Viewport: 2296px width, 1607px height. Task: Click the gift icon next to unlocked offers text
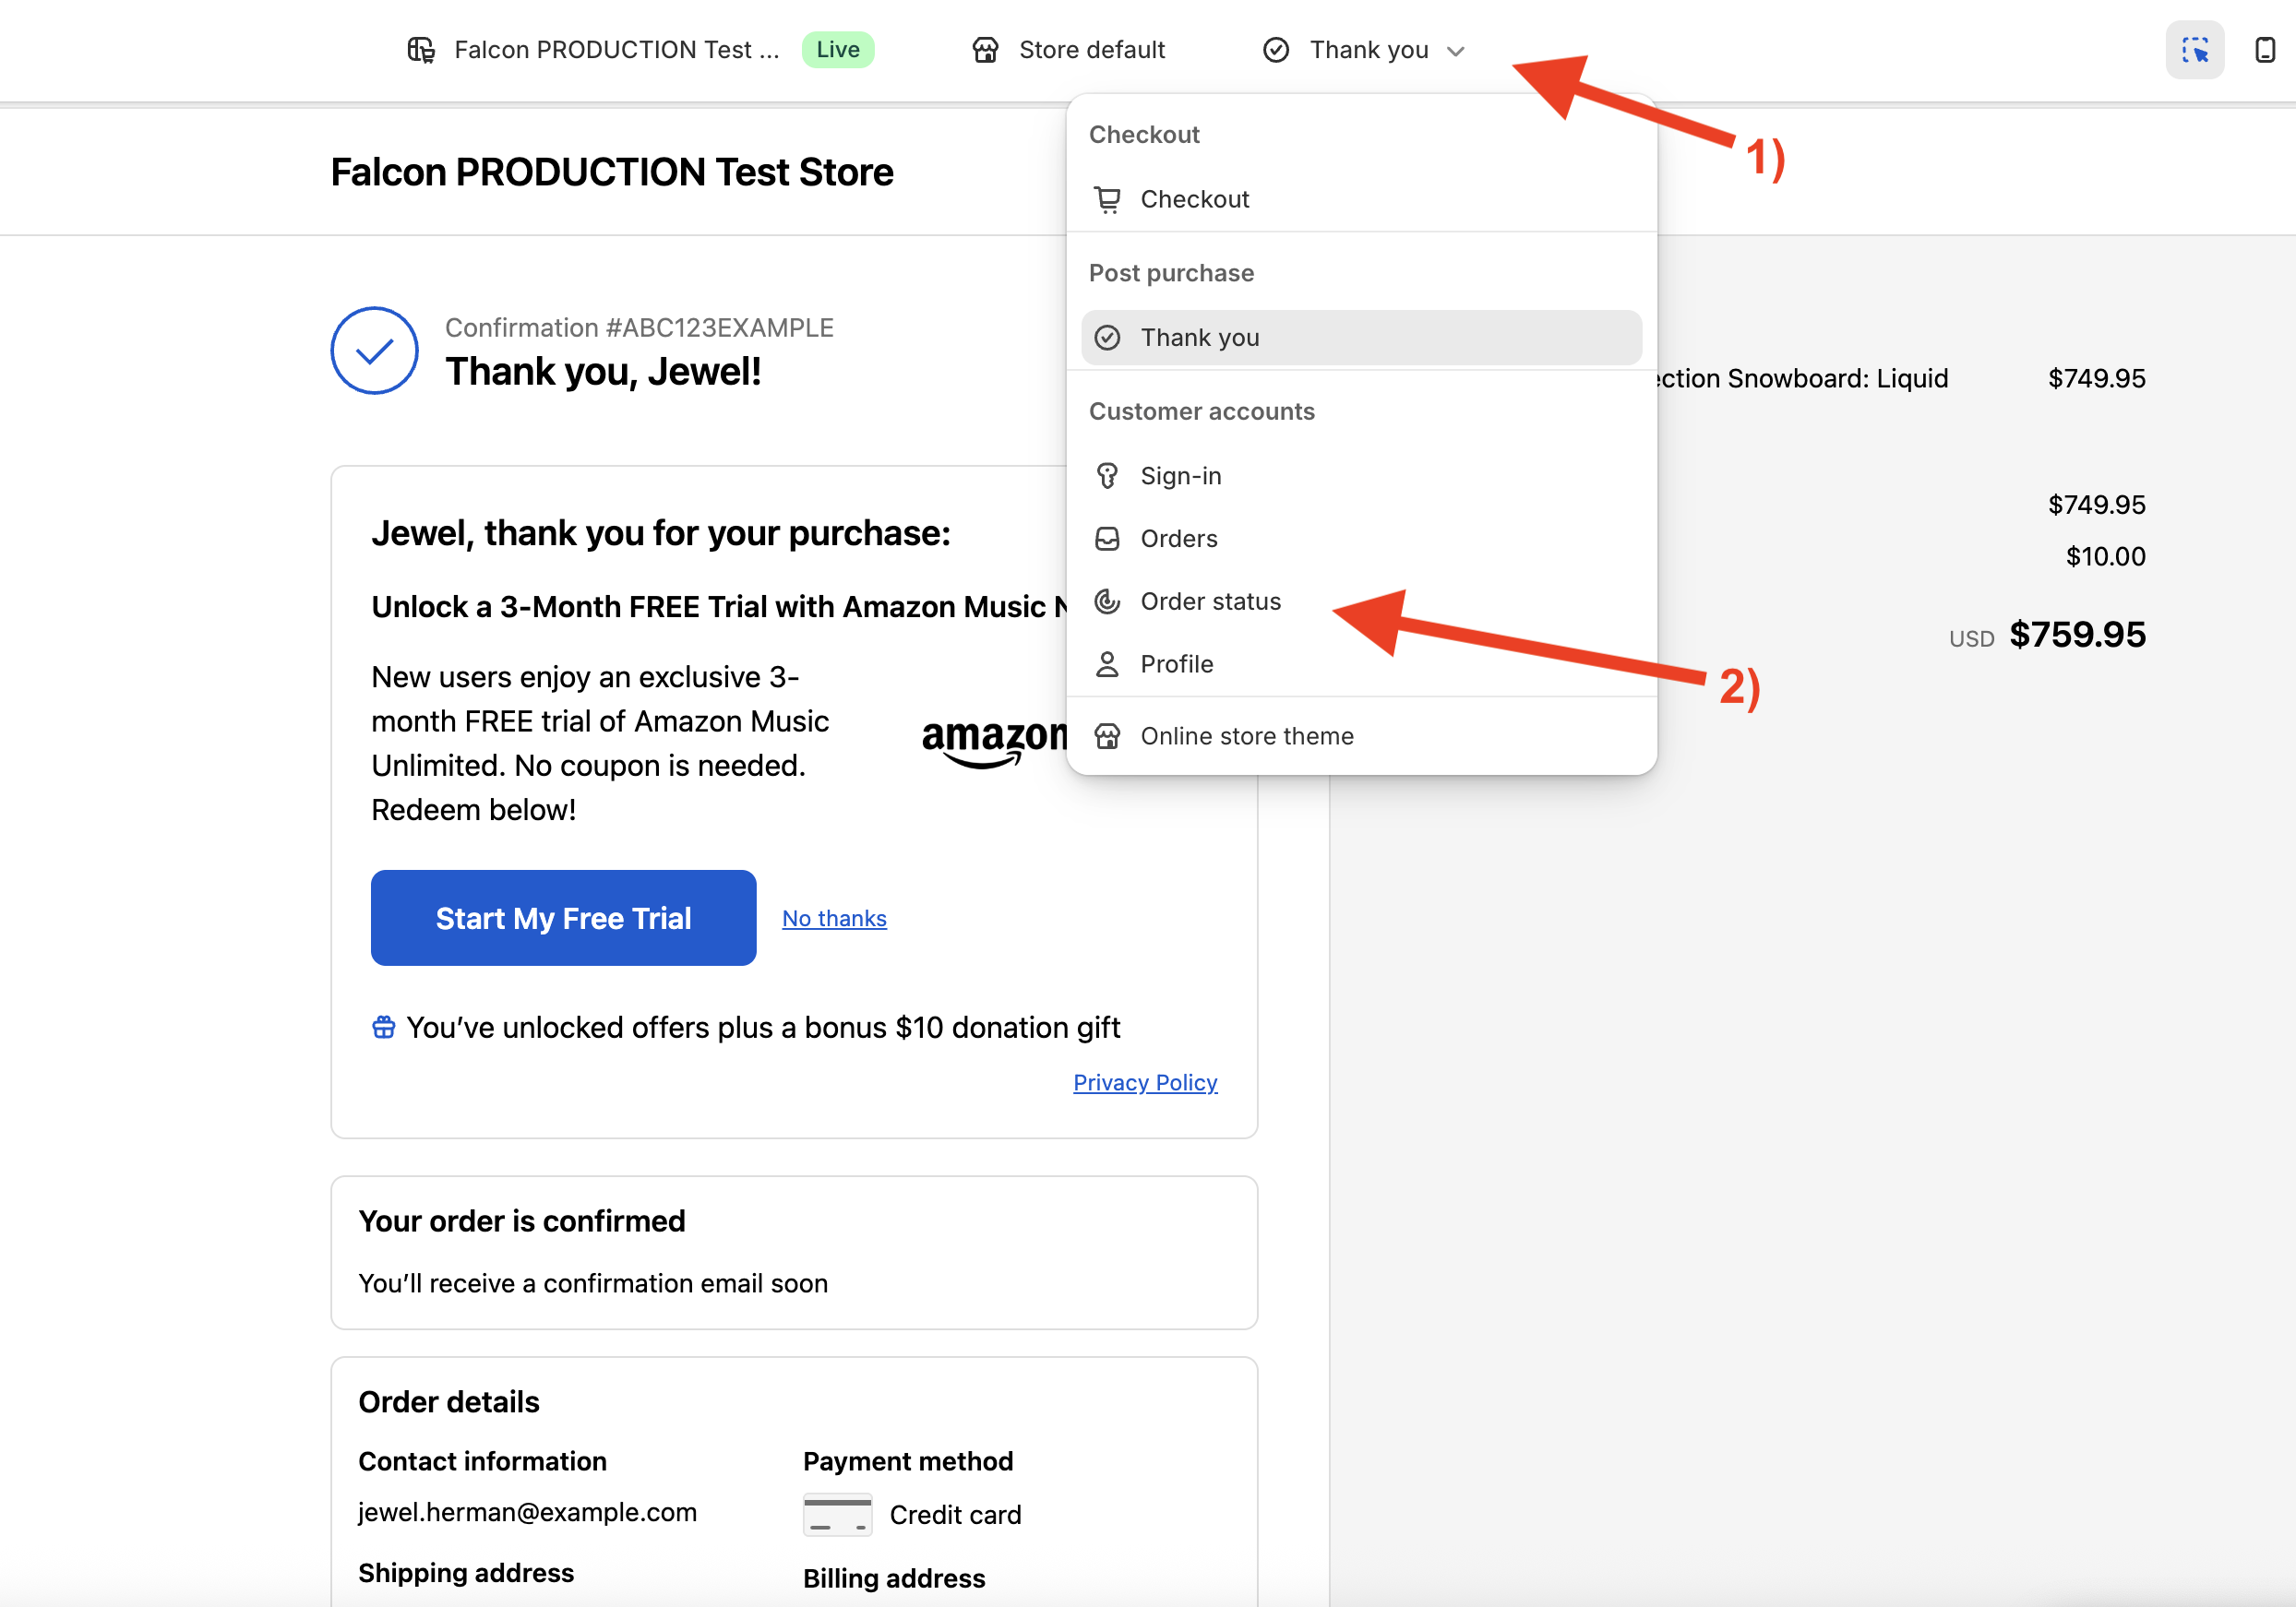(384, 1028)
